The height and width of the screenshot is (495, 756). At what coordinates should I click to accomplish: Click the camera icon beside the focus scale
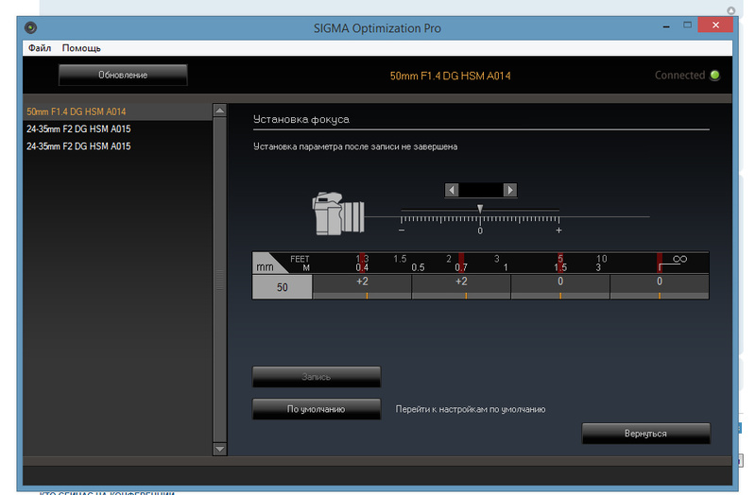(336, 215)
